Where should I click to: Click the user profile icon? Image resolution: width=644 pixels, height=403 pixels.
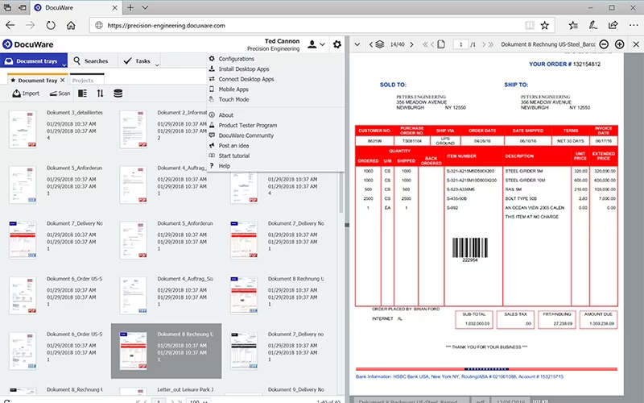[x=312, y=44]
